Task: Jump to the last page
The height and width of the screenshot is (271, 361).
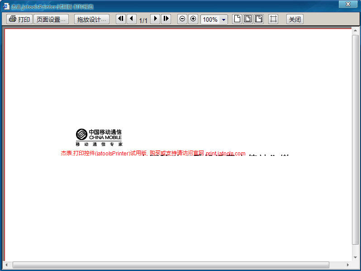Action: point(166,19)
